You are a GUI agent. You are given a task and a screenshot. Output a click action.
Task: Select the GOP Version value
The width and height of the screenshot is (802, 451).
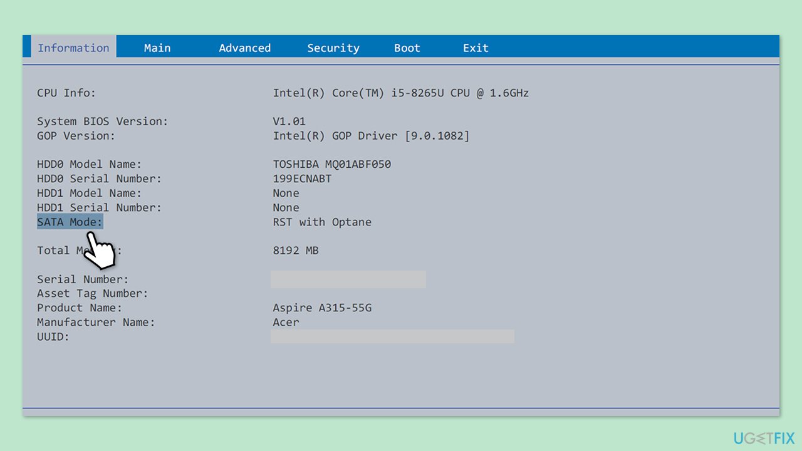(371, 136)
